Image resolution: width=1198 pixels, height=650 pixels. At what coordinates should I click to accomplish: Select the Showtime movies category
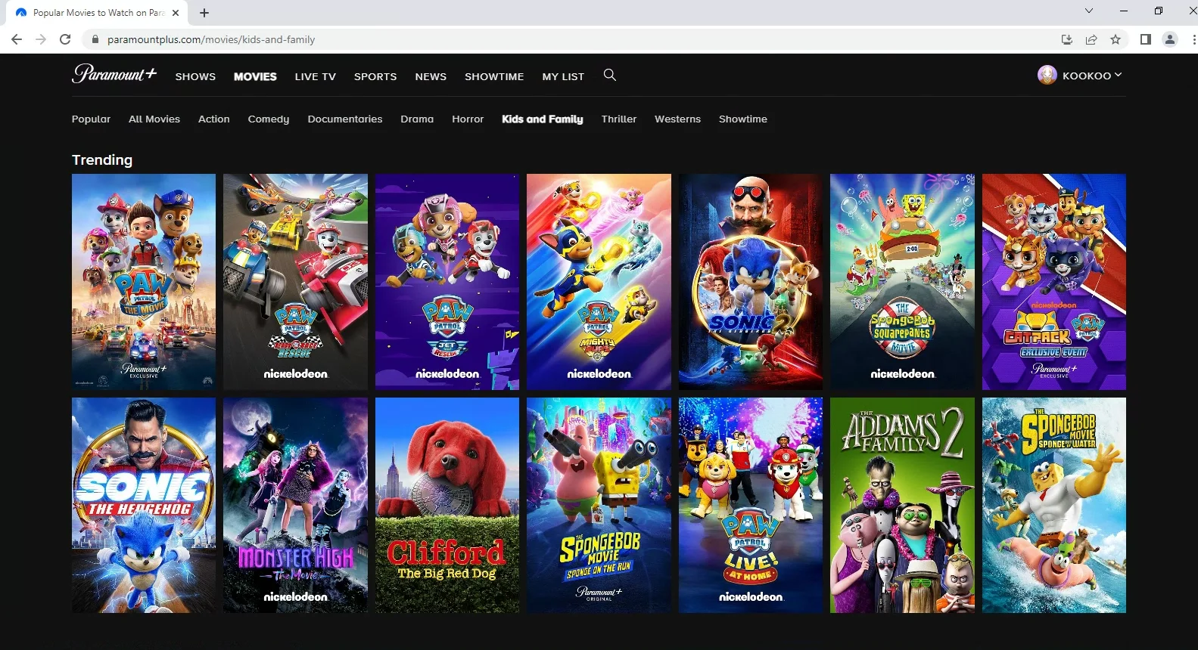743,119
